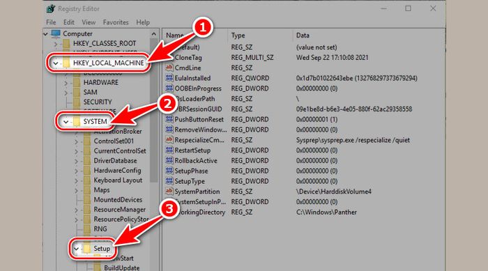Screen dimensions: 488x271
Task: Select the SECURITY key
Action: point(98,102)
